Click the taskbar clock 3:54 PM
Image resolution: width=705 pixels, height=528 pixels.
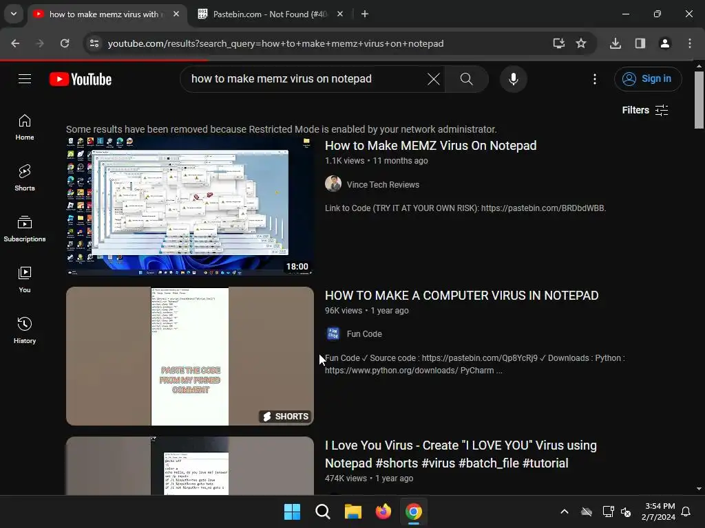[659, 511]
